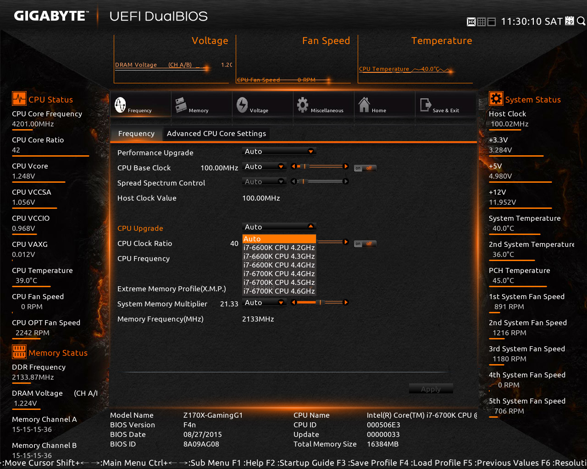The image size is (587, 469).
Task: Switch to Advanced CPU Core Settings tab
Action: [x=216, y=133]
